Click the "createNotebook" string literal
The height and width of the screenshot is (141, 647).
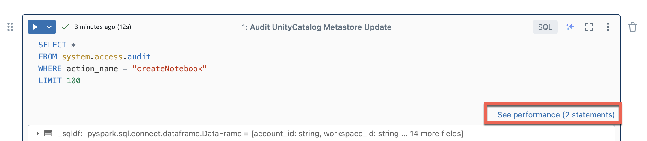[169, 69]
